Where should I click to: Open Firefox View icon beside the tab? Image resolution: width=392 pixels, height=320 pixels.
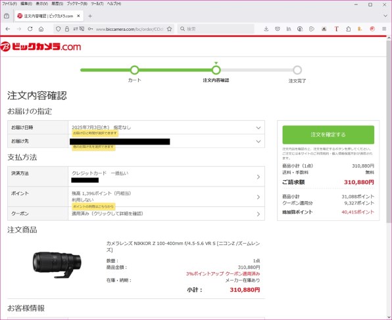pyautogui.click(x=7, y=16)
